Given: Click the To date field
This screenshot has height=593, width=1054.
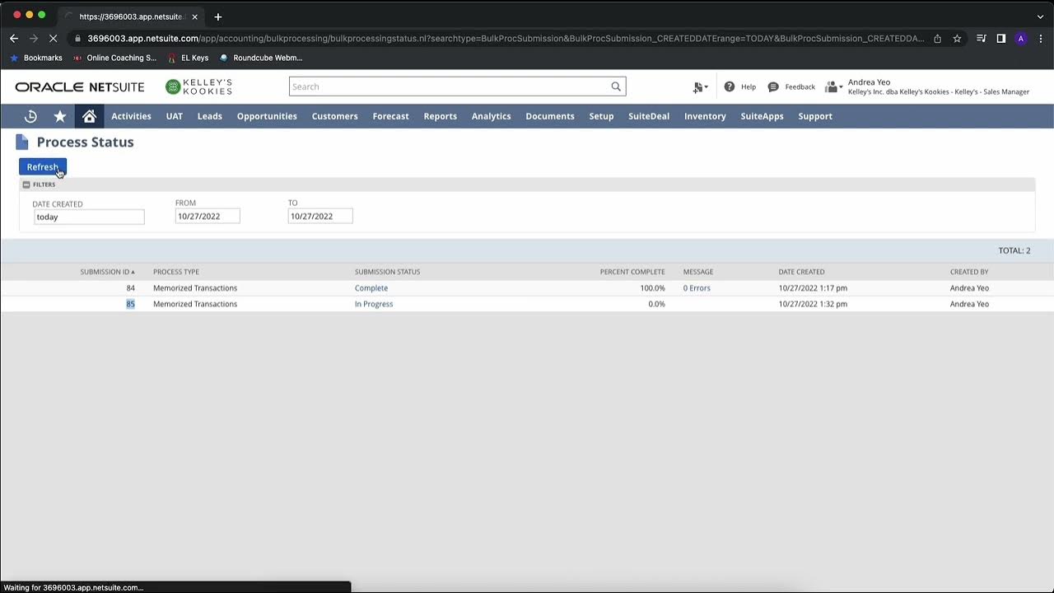Looking at the screenshot, I should point(320,216).
